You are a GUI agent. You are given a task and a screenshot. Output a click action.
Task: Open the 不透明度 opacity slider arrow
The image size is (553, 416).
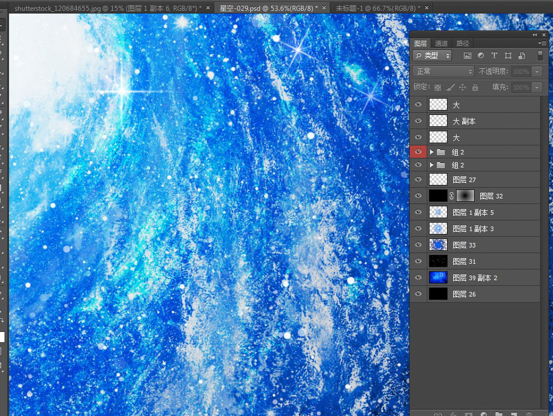(537, 72)
